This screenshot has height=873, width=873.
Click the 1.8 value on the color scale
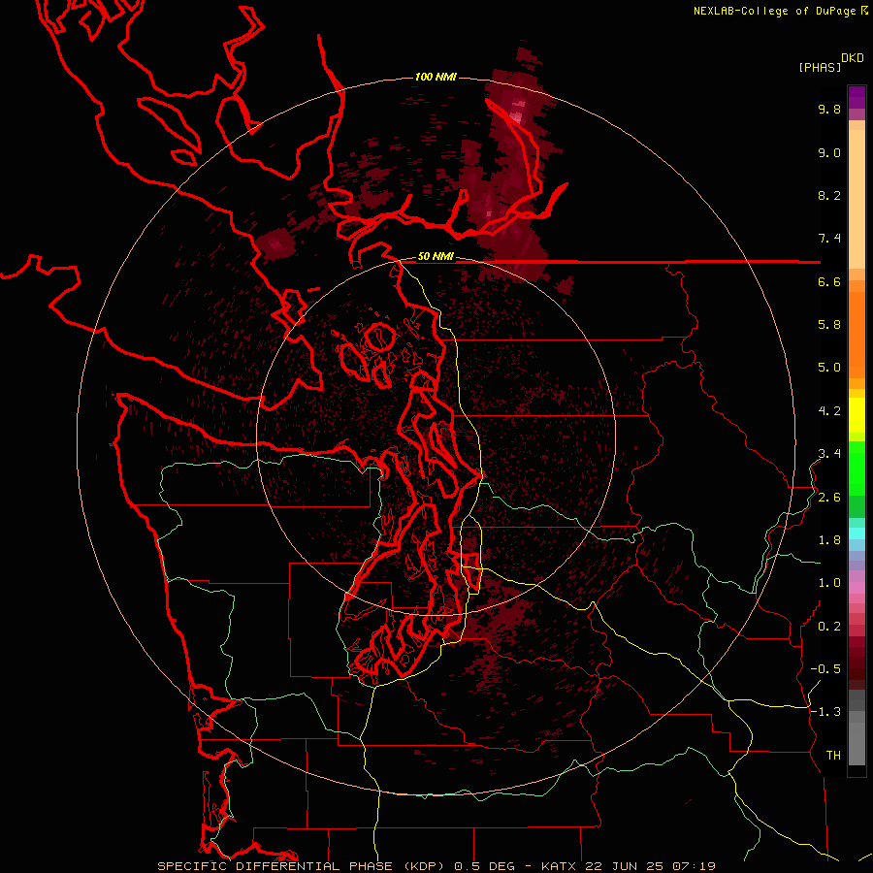click(x=829, y=540)
